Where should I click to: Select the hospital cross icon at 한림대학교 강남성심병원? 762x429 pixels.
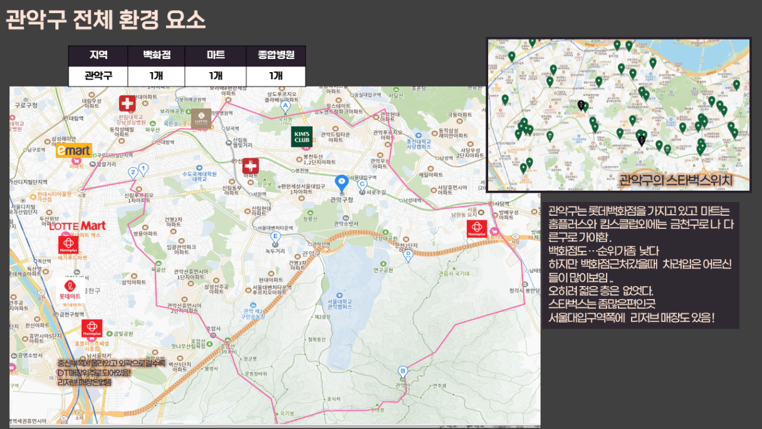[127, 103]
